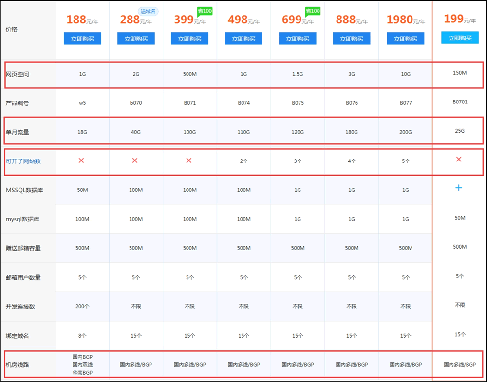Click the 8个 bound domains cell

[x=82, y=336]
